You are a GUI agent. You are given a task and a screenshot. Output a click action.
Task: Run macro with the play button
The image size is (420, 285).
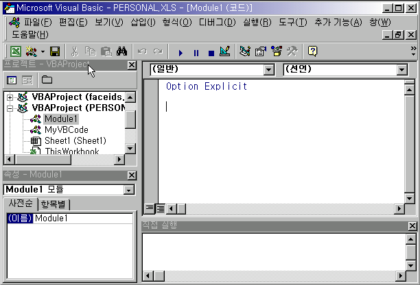[x=180, y=53]
